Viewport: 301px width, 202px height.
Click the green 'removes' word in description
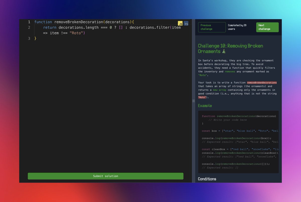click(x=230, y=71)
